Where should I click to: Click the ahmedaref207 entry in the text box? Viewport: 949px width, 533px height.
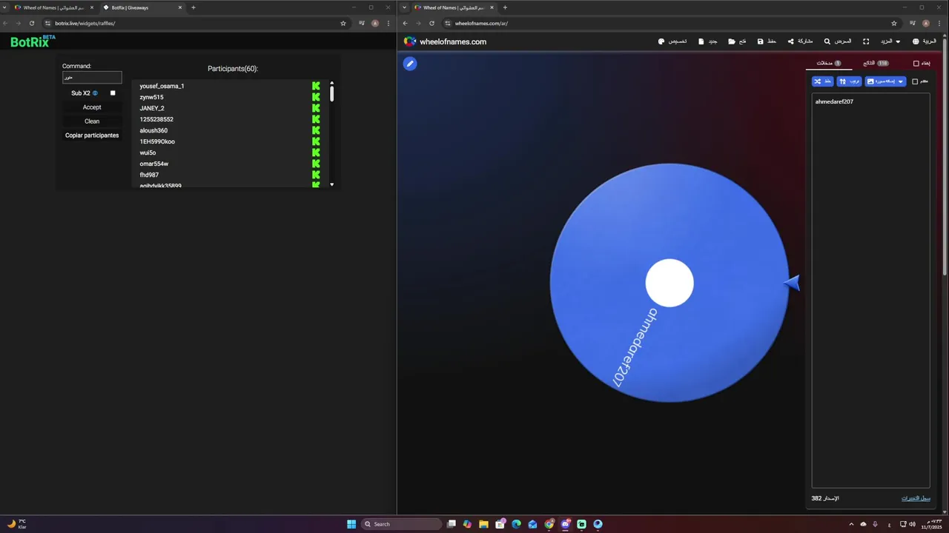click(834, 101)
